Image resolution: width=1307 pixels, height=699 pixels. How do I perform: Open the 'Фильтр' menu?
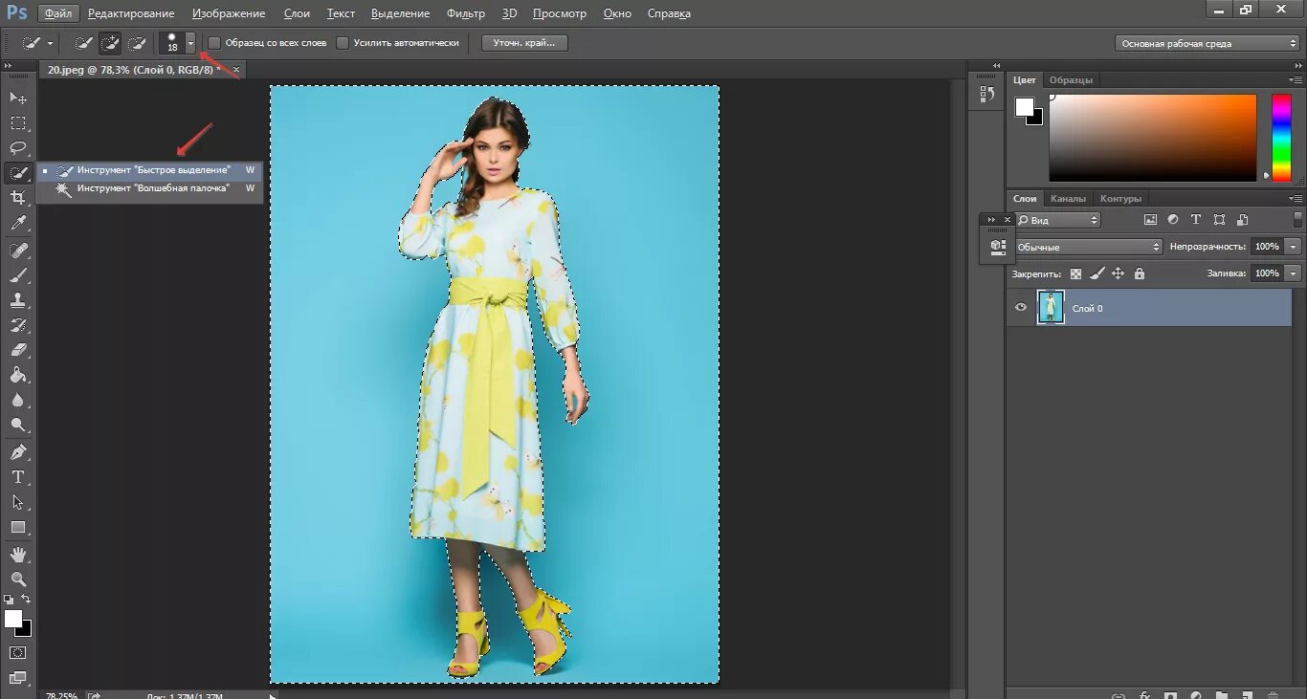point(466,13)
